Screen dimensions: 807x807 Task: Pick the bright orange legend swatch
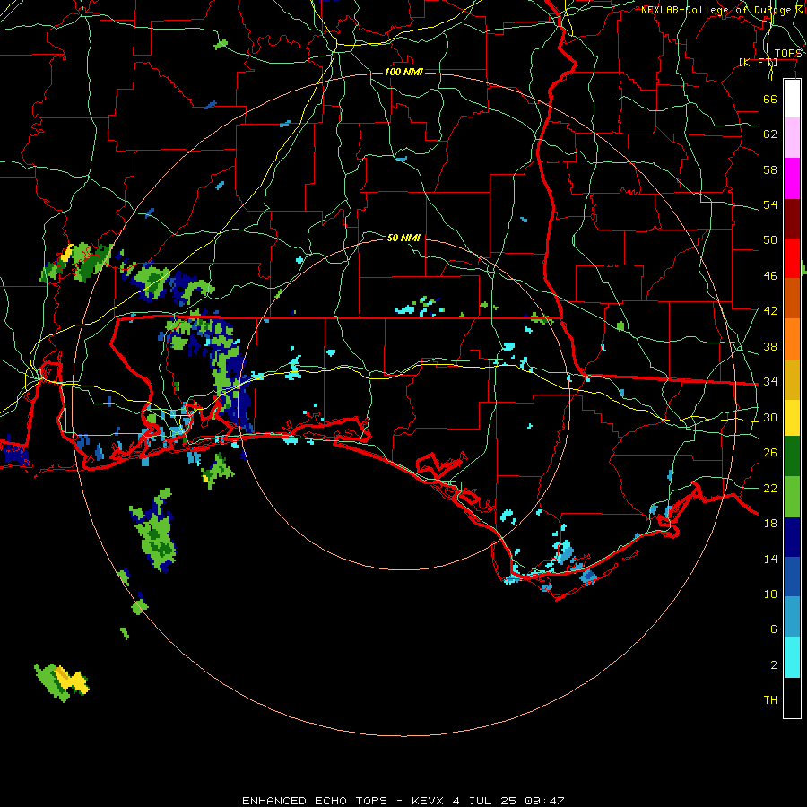point(792,339)
